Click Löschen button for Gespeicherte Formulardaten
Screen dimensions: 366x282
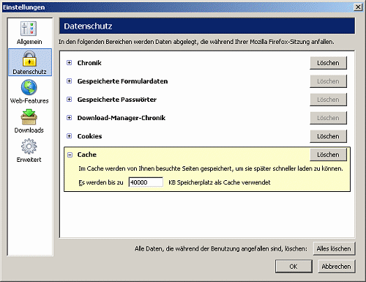pos(328,81)
